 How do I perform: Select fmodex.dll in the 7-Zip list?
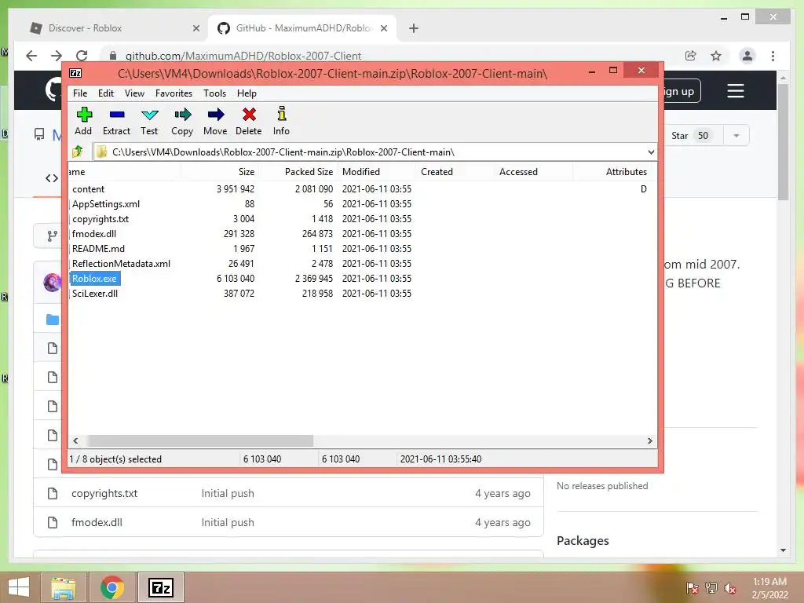pyautogui.click(x=94, y=234)
